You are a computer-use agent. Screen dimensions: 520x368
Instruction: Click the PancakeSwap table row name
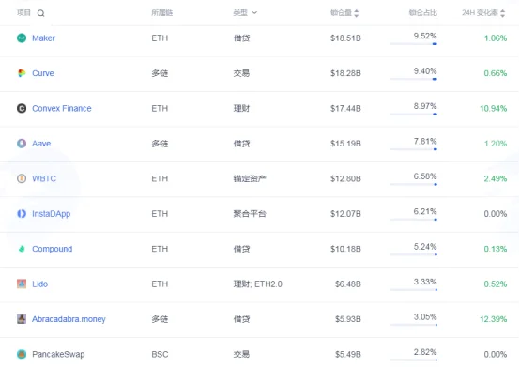[58, 355]
